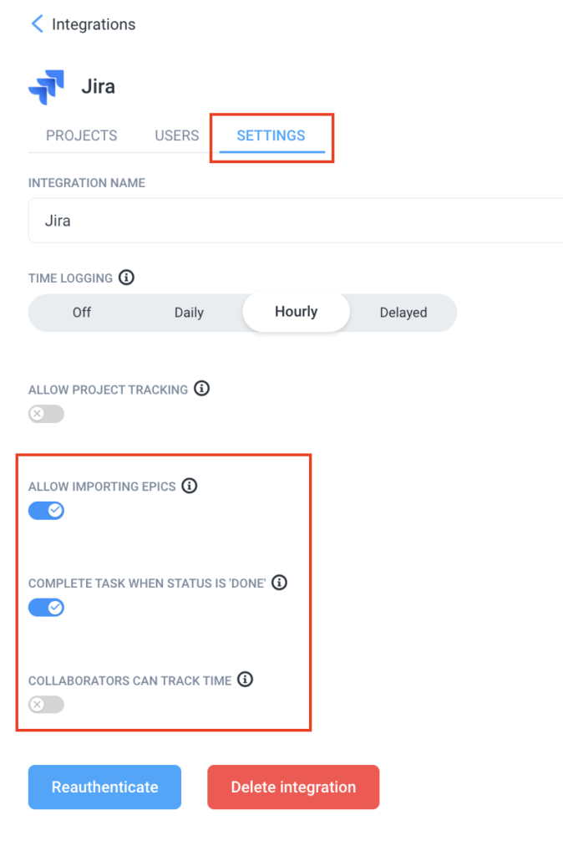The image size is (563, 856).
Task: Click the Delete integration button
Action: (x=293, y=787)
